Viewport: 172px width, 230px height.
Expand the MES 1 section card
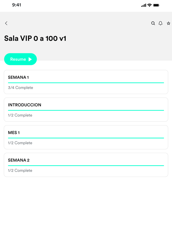coord(86,137)
